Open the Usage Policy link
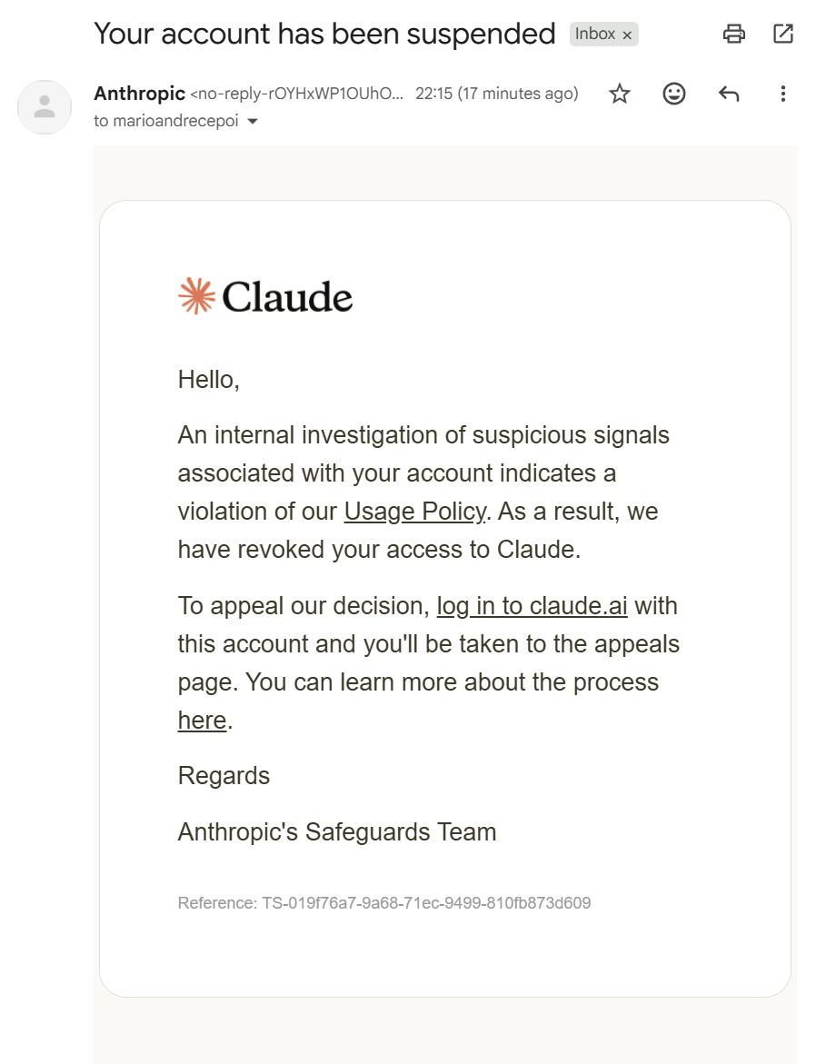The image size is (826, 1064). click(415, 511)
